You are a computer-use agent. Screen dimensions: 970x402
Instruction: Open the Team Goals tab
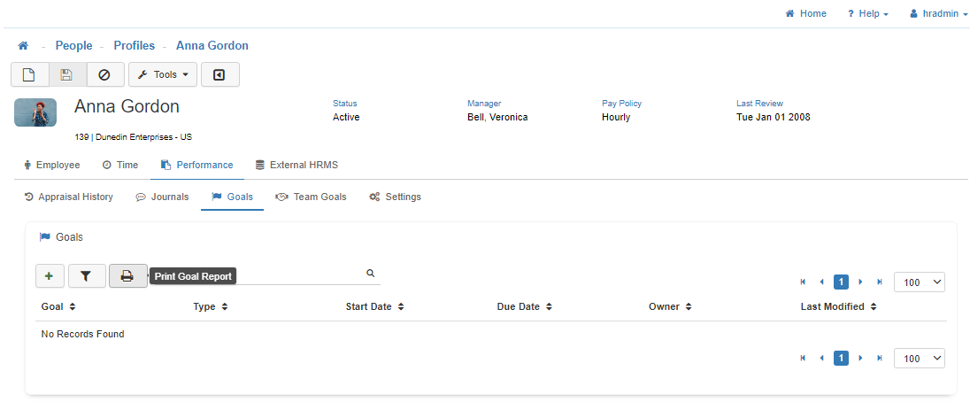coord(311,197)
